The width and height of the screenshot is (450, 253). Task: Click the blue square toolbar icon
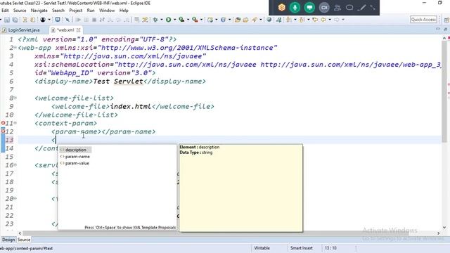click(58, 20)
